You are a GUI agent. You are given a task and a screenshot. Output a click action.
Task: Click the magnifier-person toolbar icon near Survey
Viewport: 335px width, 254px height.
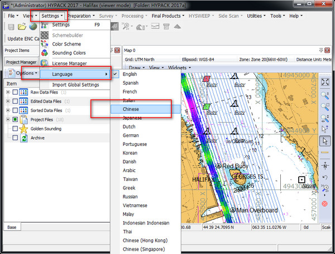pos(126,27)
